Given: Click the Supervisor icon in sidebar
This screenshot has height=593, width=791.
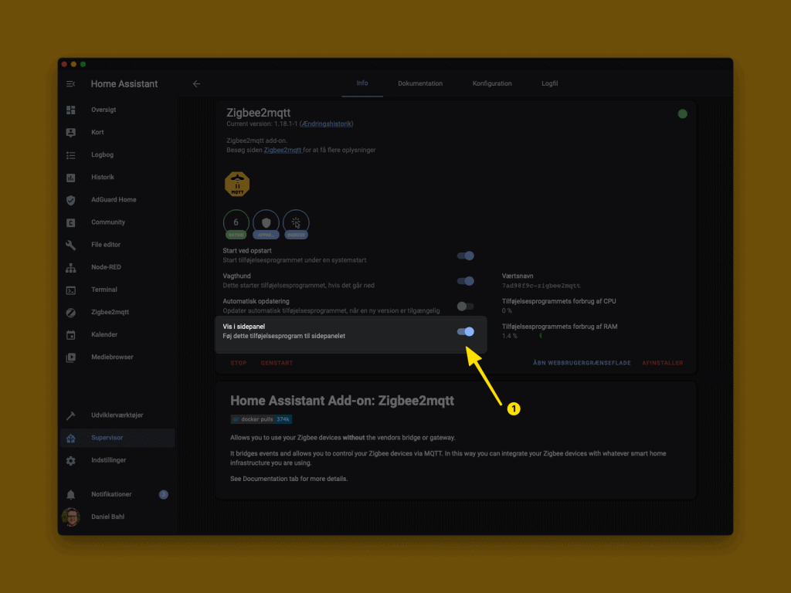Looking at the screenshot, I should click(70, 439).
